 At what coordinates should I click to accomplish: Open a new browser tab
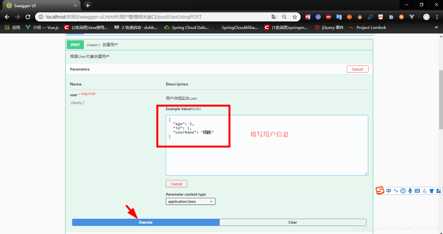click(87, 6)
